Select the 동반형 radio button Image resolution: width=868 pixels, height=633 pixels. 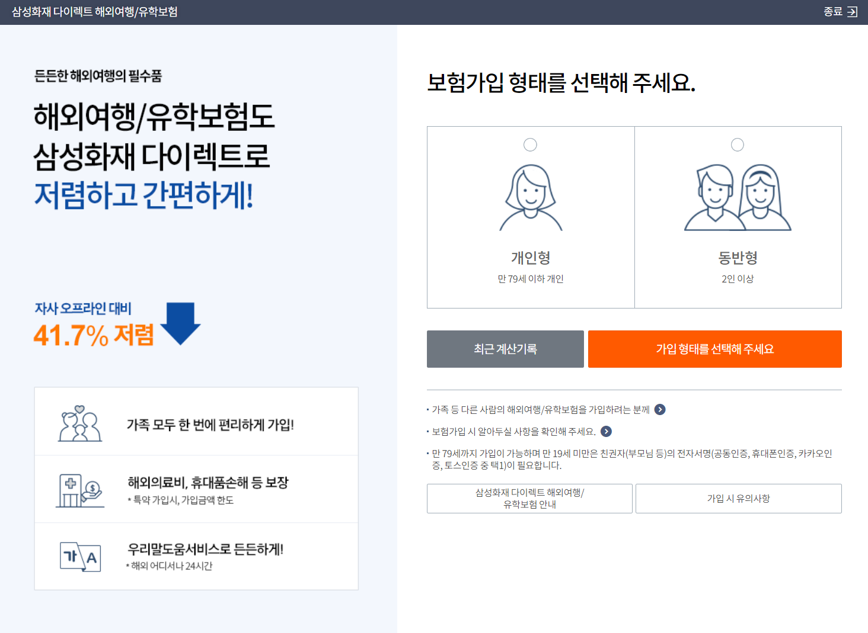point(737,144)
